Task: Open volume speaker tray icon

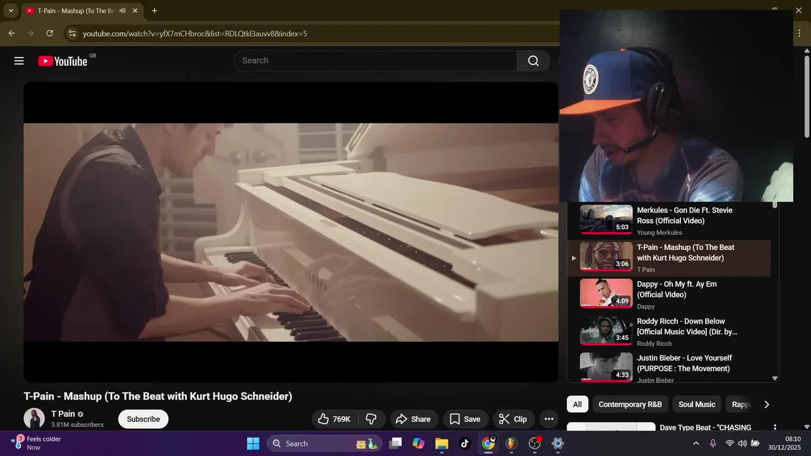Action: [x=743, y=443]
